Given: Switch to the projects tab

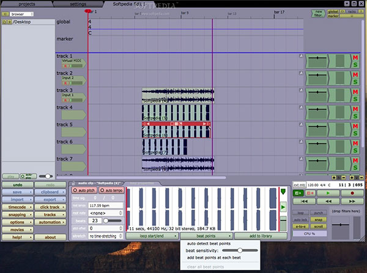Looking at the screenshot, I should 27,4.
